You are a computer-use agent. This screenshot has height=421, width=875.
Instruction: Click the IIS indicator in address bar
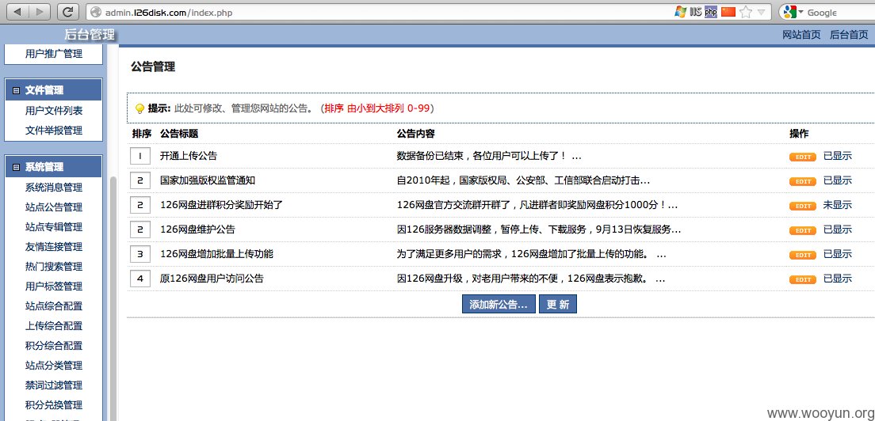click(695, 12)
